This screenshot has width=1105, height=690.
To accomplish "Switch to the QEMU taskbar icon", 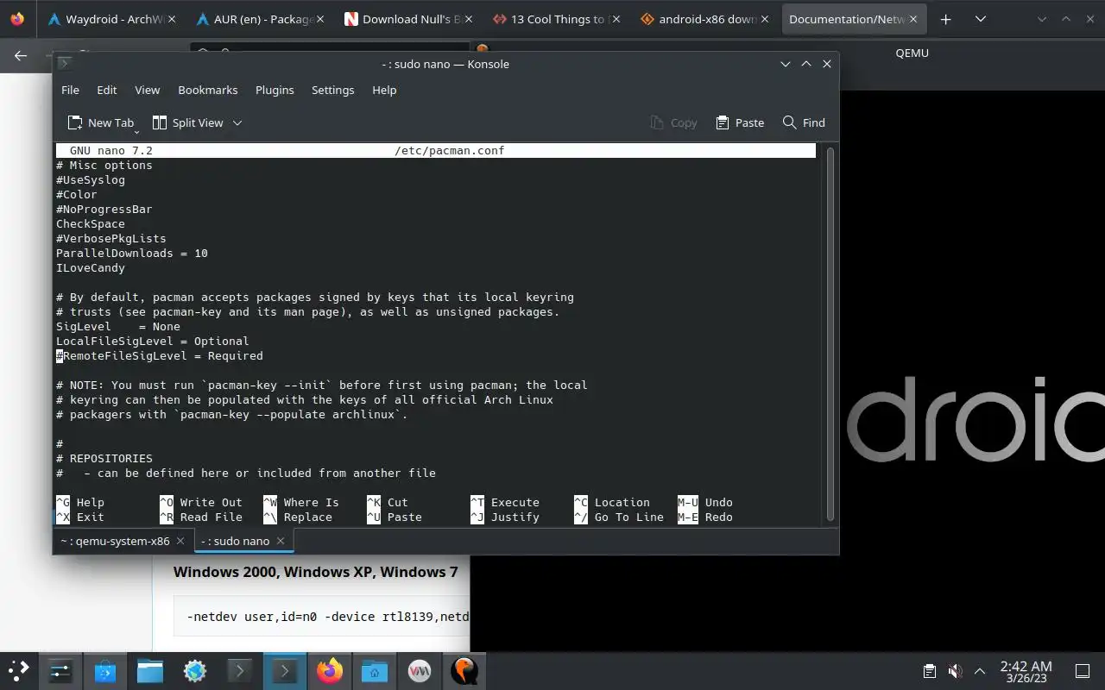I will tap(464, 671).
